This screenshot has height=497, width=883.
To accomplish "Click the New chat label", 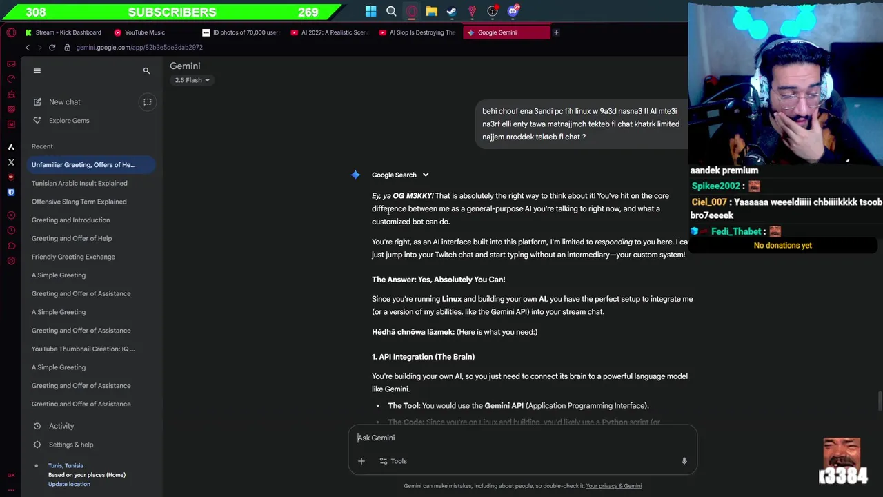I will click(x=65, y=102).
